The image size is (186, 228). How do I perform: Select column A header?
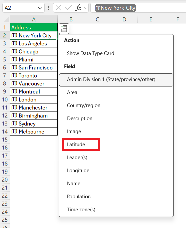coord(34,19)
